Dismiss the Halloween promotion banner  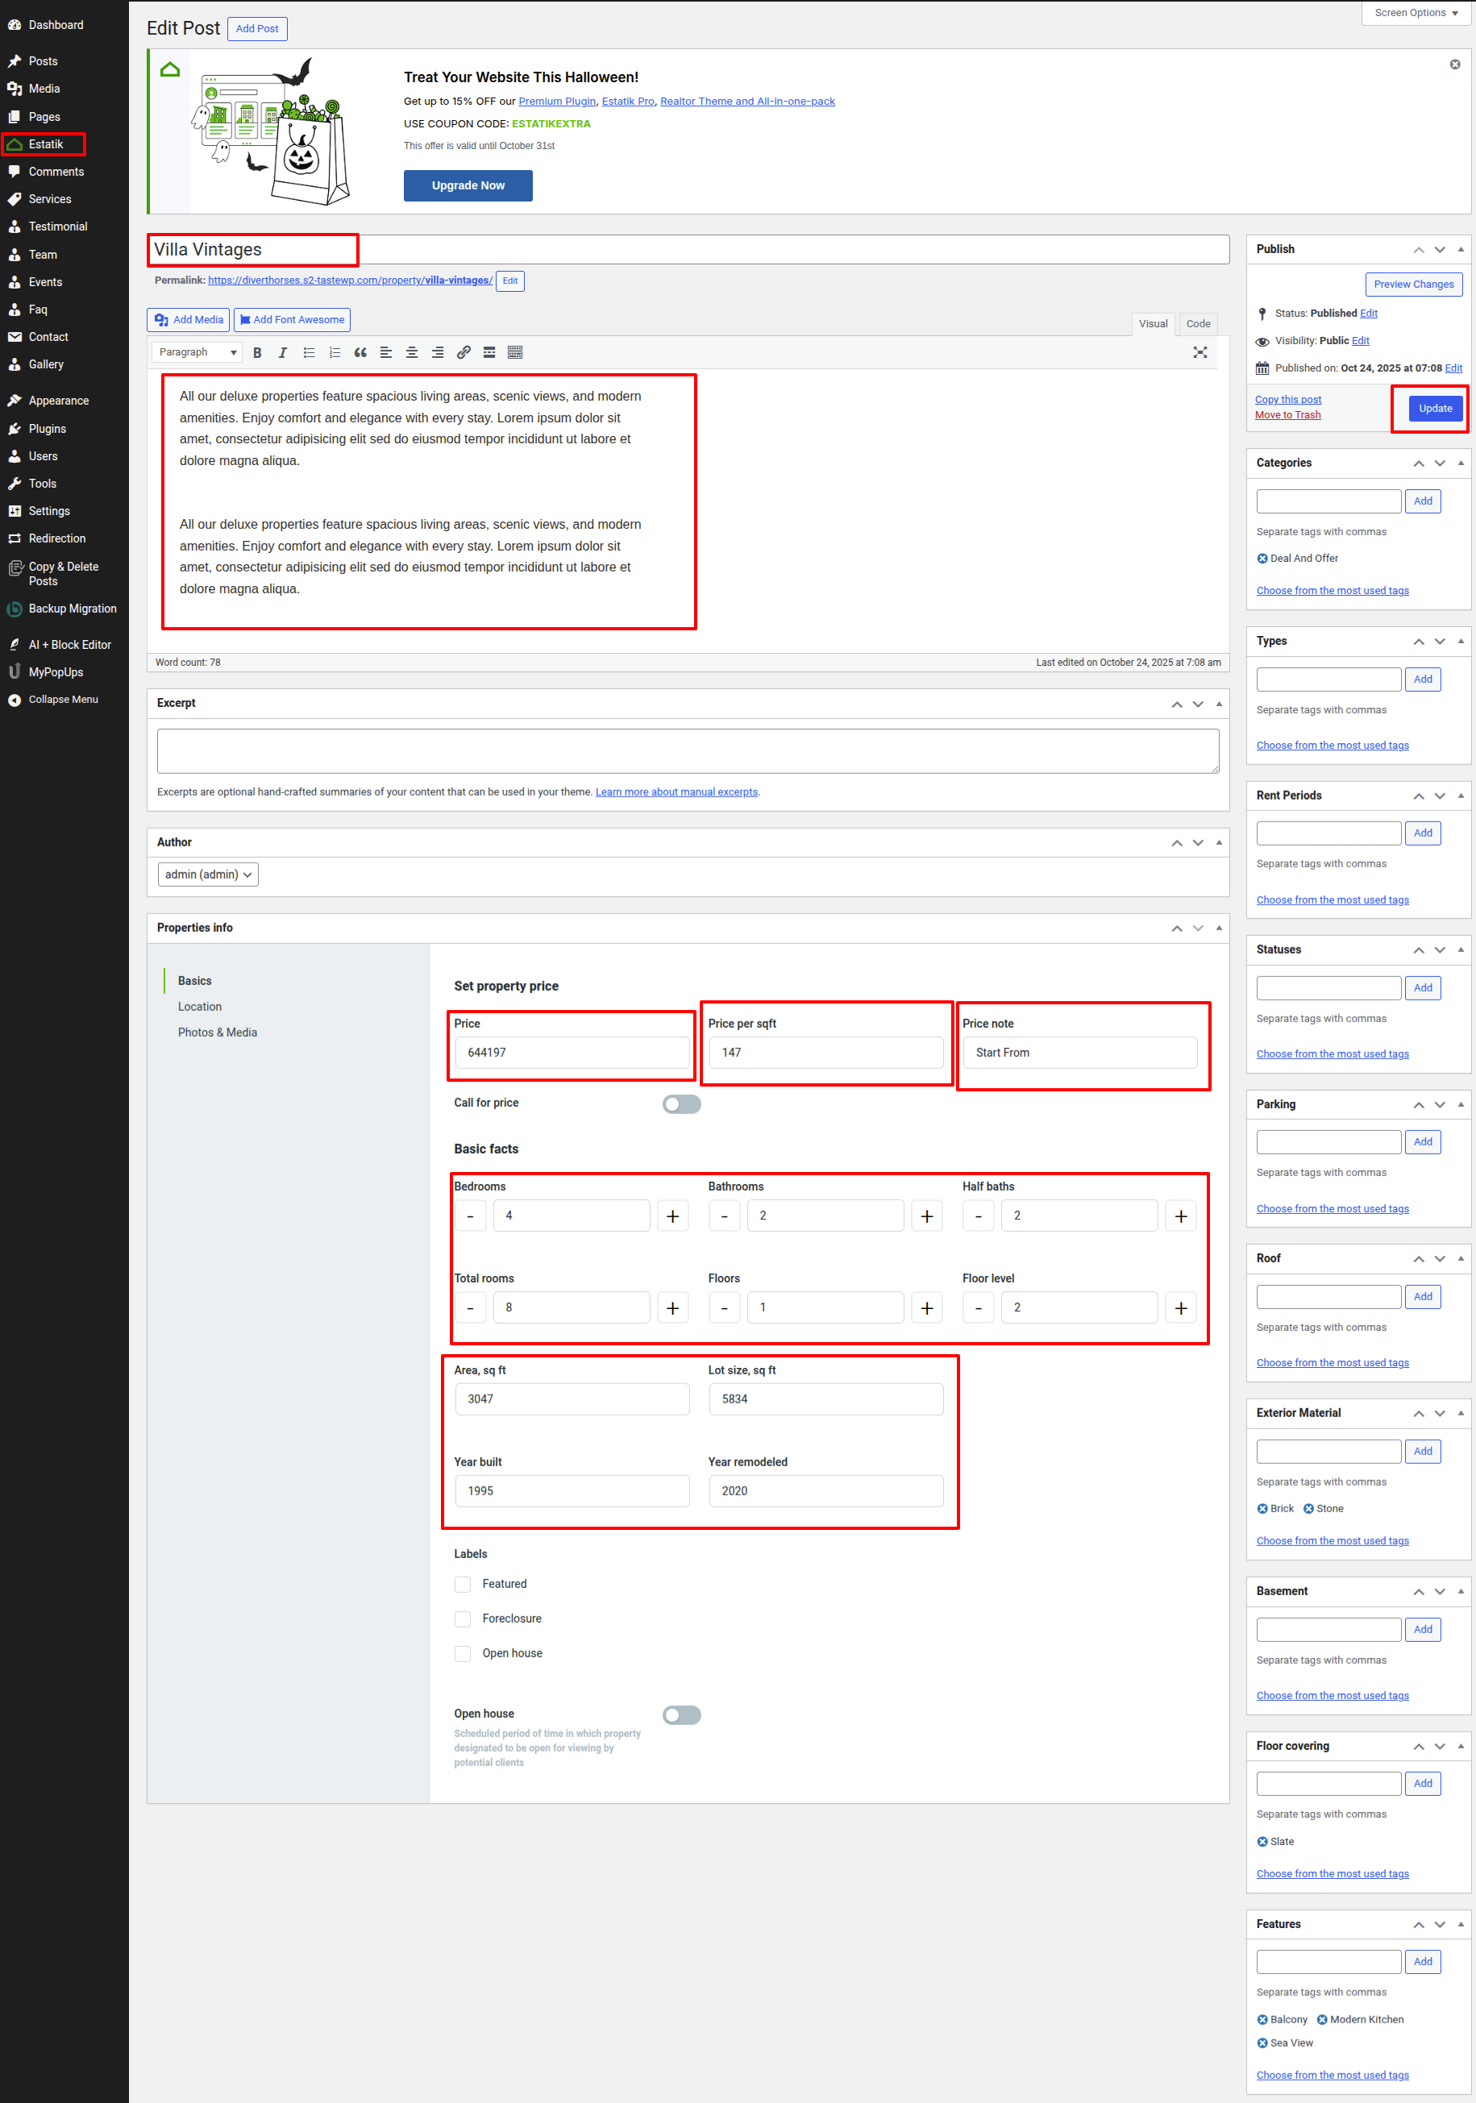coord(1454,64)
